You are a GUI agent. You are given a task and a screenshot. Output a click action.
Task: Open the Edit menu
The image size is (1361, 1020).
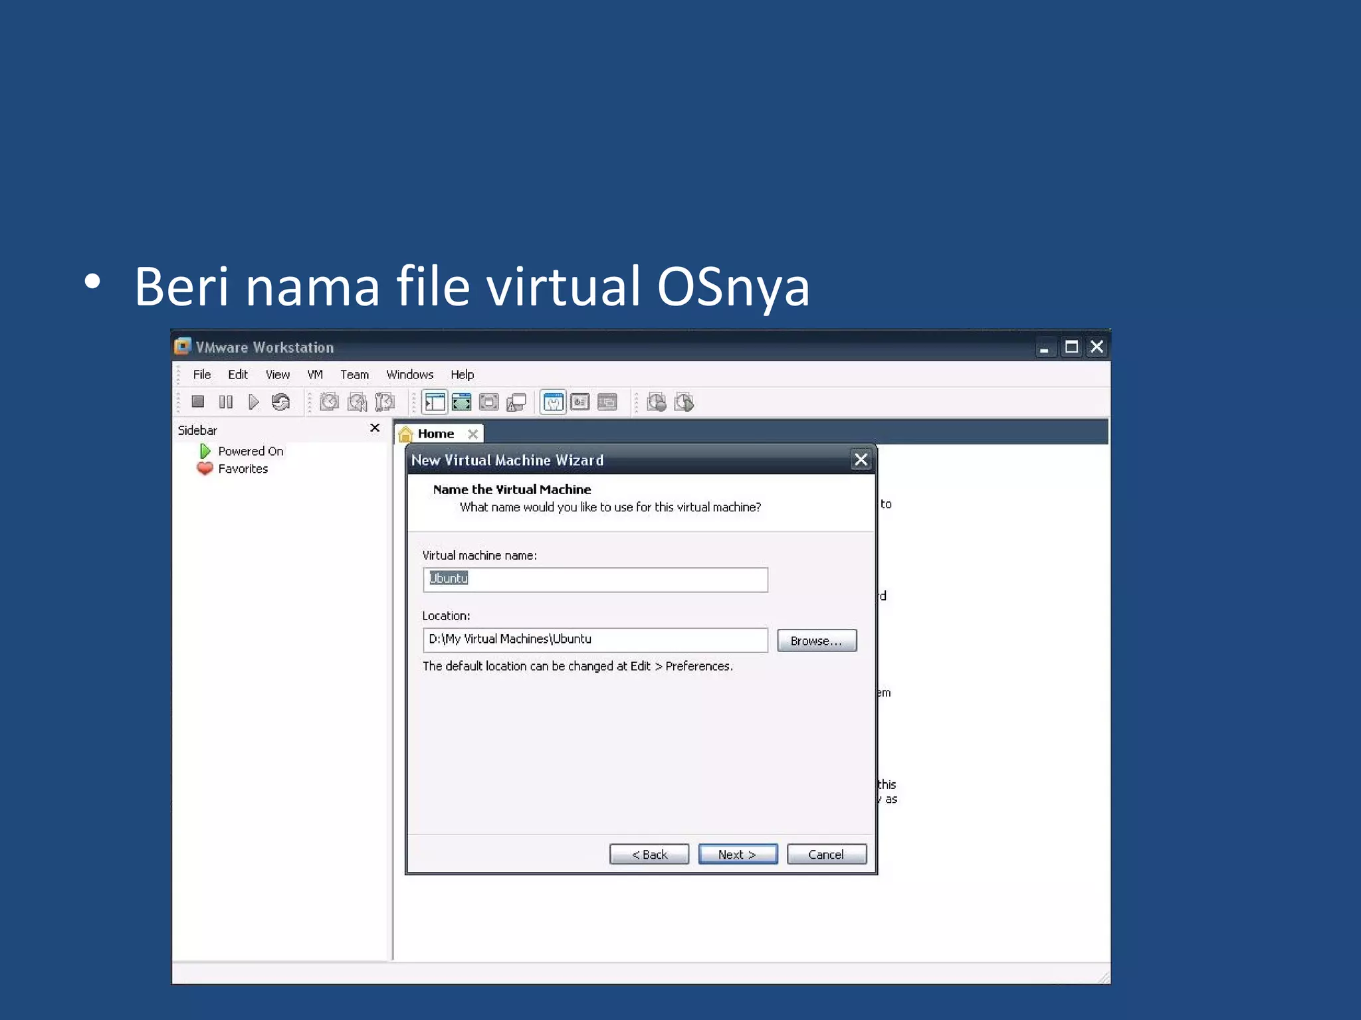(238, 375)
